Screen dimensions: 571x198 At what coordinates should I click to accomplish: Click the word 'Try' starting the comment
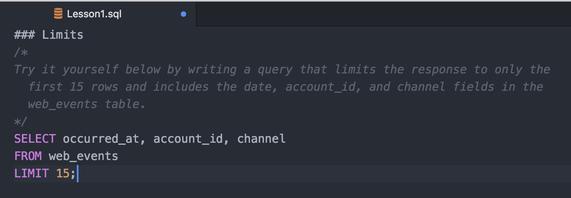[x=24, y=70]
